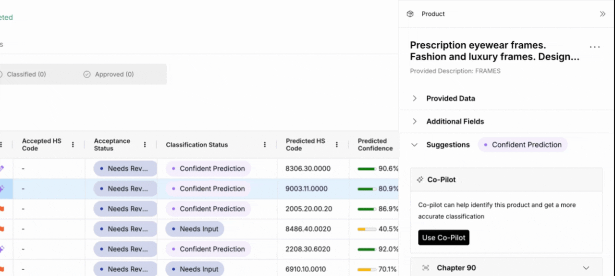Screen dimensions: 615x276
Task: Click the 40.5% confidence progress bar
Action: pyautogui.click(x=367, y=229)
